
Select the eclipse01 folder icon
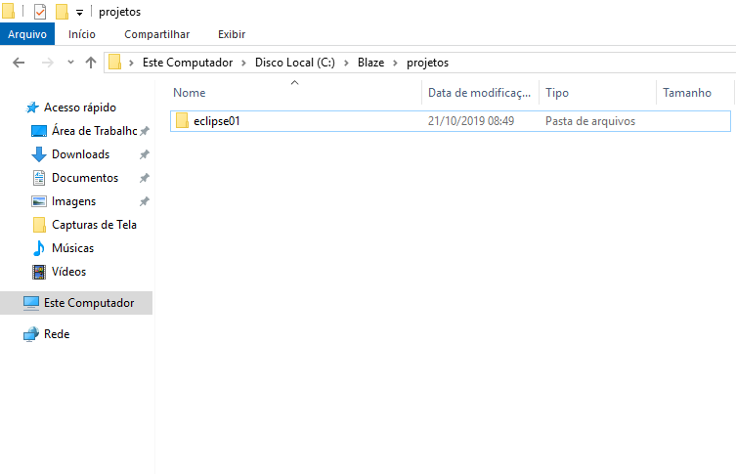(182, 120)
